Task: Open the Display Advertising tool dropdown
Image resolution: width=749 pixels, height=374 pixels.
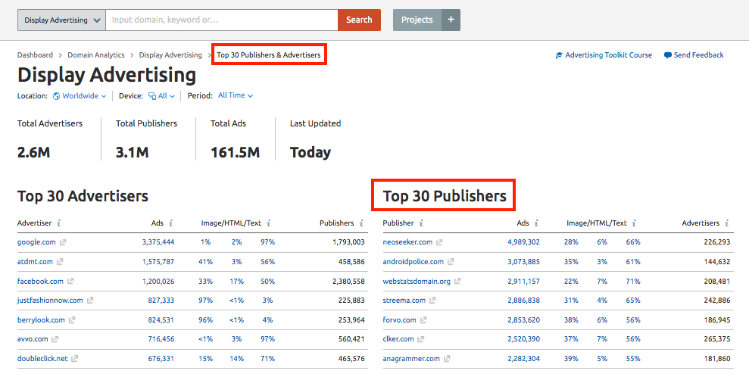Action: click(x=61, y=20)
